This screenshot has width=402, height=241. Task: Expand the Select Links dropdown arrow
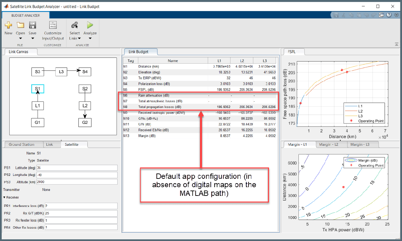click(79, 38)
